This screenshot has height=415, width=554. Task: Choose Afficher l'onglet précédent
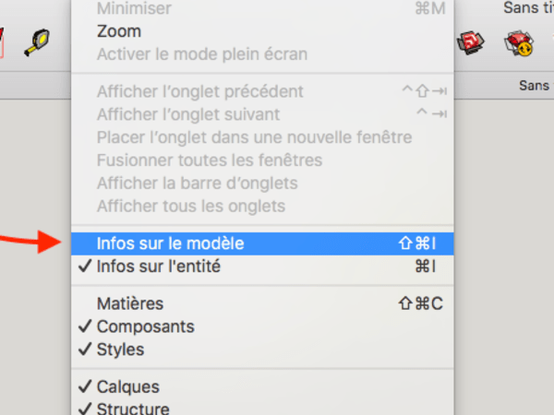tap(199, 91)
